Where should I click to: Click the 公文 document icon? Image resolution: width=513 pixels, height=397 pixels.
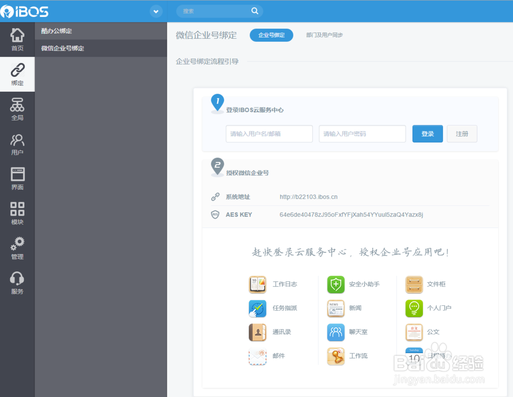414,332
